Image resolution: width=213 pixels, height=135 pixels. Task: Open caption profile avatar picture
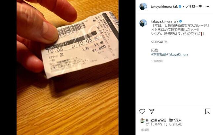click(143, 23)
